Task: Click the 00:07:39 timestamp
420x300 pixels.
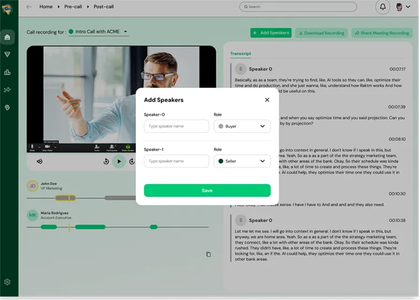Action: [x=397, y=107]
